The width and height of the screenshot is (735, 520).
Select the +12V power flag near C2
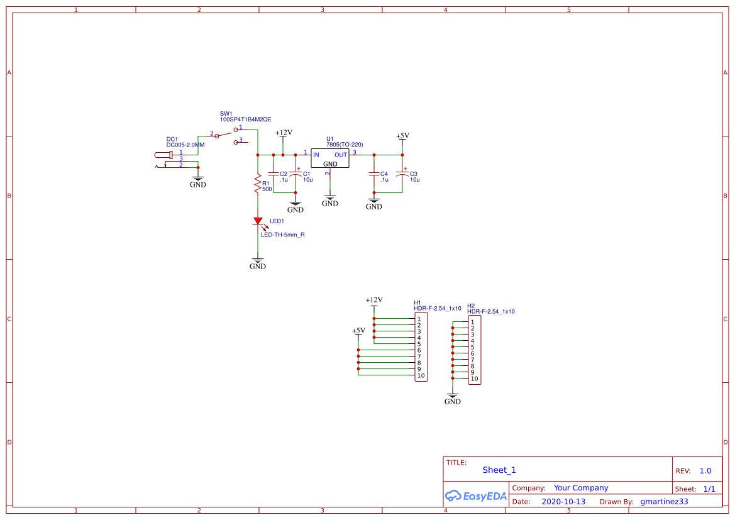pos(283,134)
